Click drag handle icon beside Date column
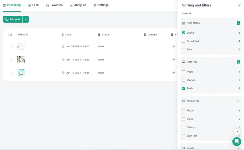 point(63,35)
